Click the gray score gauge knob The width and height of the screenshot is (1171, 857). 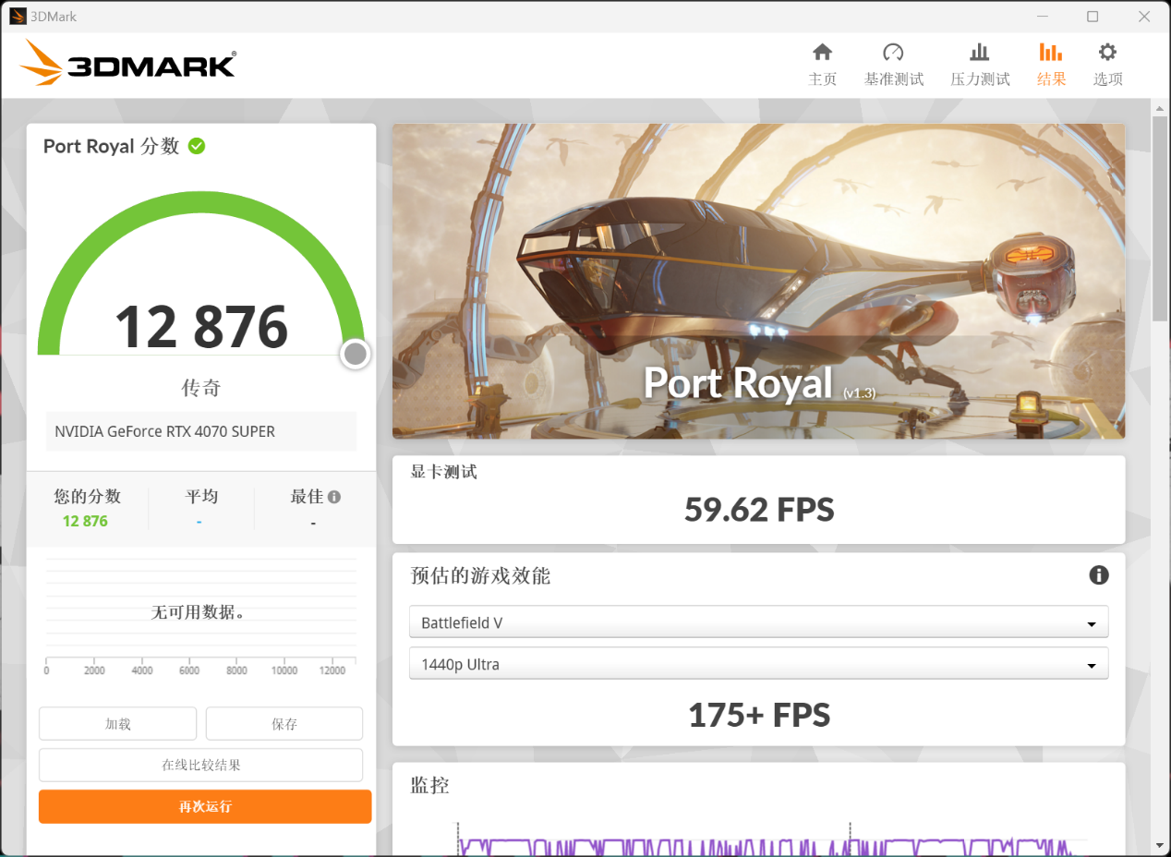355,354
